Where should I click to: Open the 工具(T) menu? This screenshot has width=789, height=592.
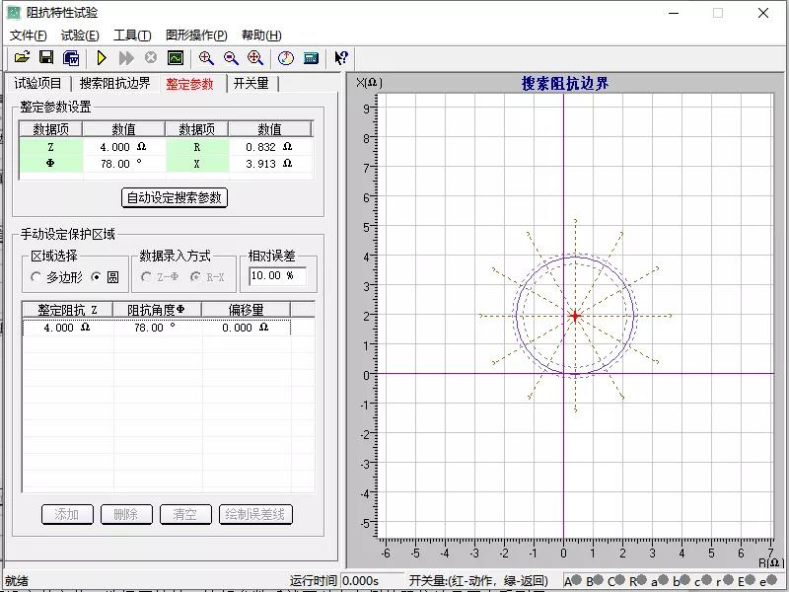tap(132, 36)
